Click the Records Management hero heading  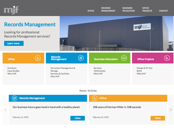30,24
